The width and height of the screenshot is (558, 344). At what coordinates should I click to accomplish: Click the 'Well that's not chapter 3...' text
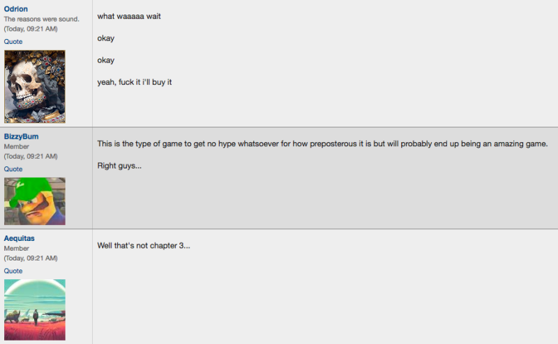[144, 246]
